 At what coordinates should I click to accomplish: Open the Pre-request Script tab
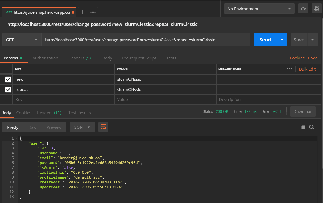(139, 58)
